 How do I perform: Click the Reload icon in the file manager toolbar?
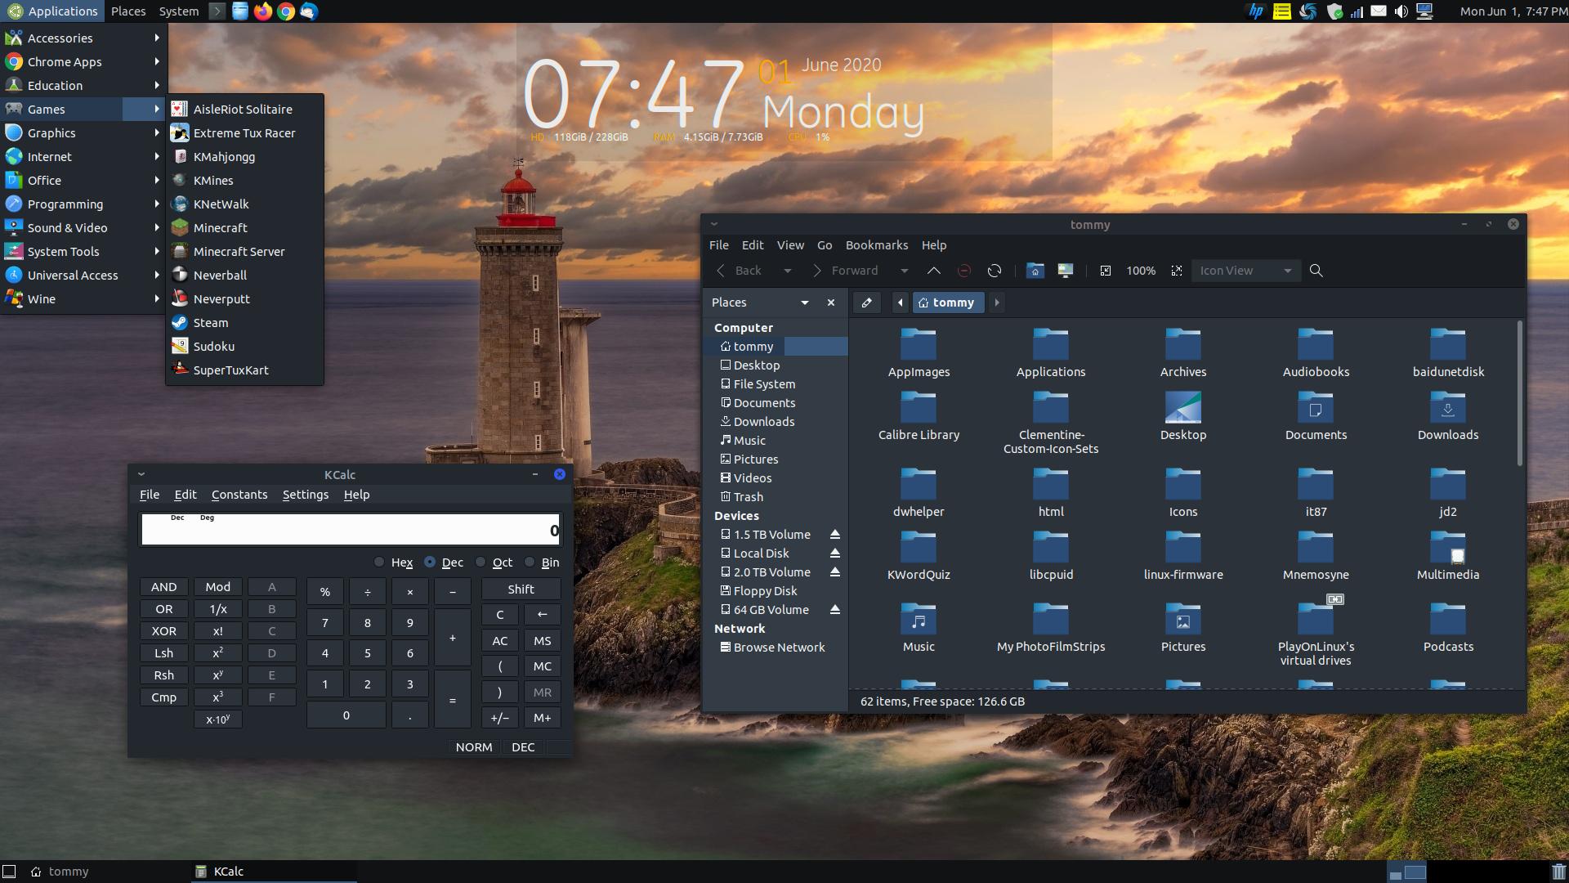point(995,270)
